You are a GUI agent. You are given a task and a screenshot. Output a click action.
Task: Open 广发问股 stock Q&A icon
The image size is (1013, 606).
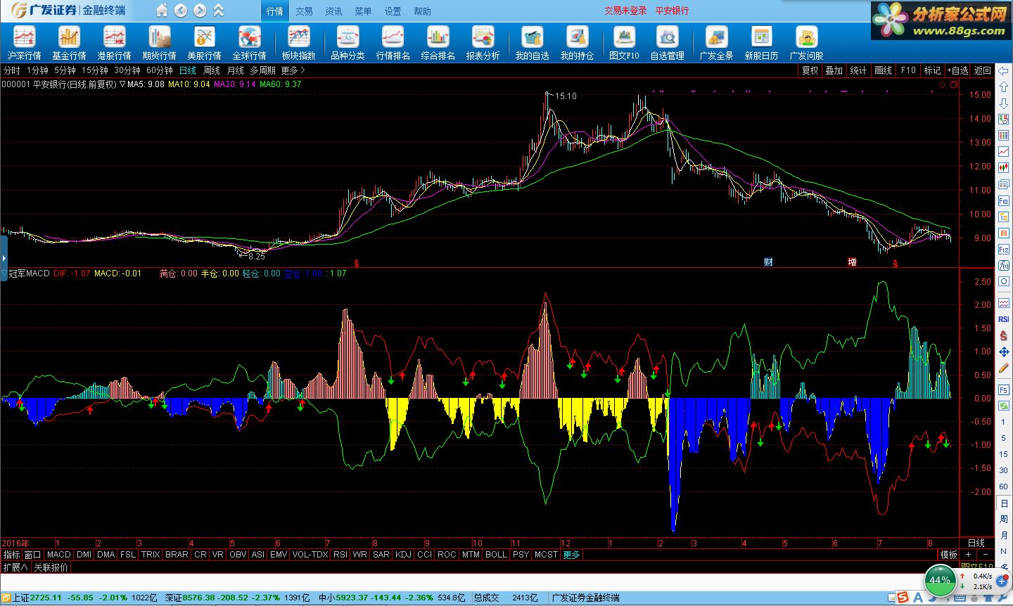pyautogui.click(x=806, y=43)
